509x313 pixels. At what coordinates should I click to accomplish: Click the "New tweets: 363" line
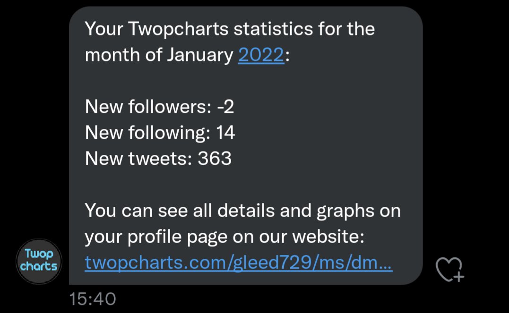click(x=158, y=159)
